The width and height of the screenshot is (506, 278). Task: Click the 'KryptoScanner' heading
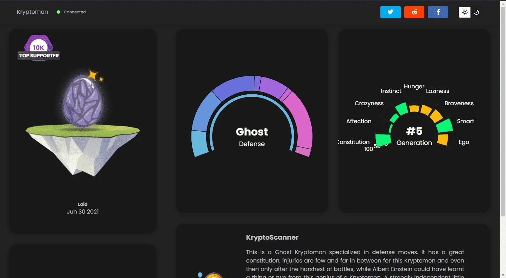272,237
